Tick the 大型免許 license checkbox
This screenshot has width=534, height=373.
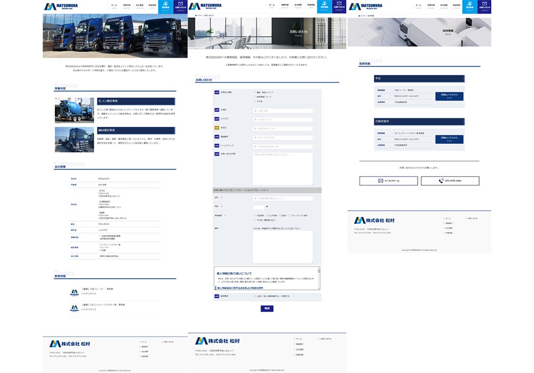coord(255,216)
